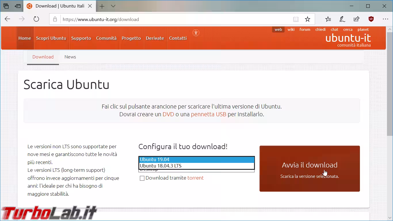The width and height of the screenshot is (393, 221).
Task: Click the Make a web note icon
Action: click(342, 19)
